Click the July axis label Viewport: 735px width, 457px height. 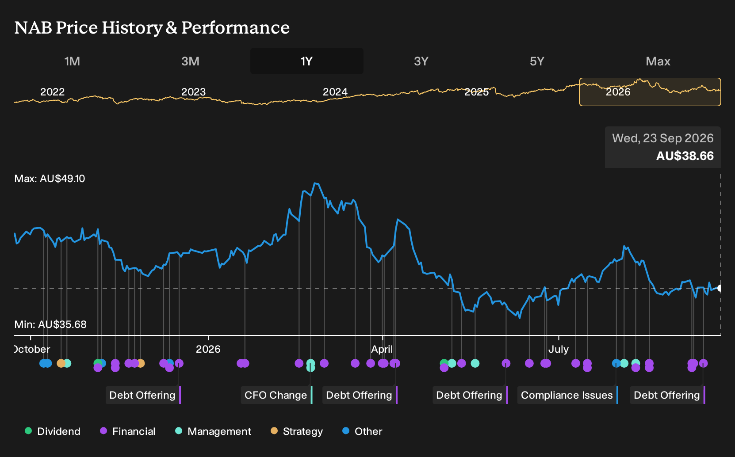[x=559, y=349]
